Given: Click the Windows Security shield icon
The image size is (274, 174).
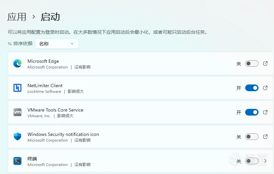Looking at the screenshot, I should [x=17, y=137].
